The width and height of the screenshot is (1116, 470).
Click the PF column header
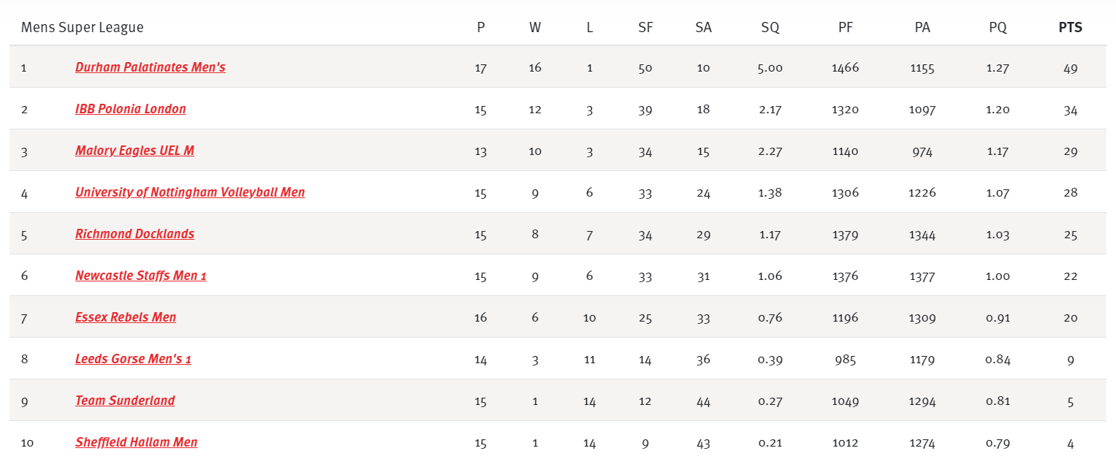(x=846, y=28)
